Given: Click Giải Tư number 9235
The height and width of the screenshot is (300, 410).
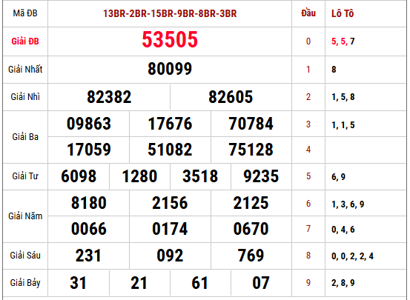Looking at the screenshot, I should click(261, 176).
